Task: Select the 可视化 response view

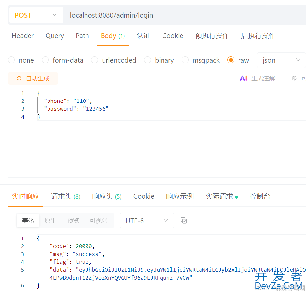Action: pyautogui.click(x=99, y=221)
